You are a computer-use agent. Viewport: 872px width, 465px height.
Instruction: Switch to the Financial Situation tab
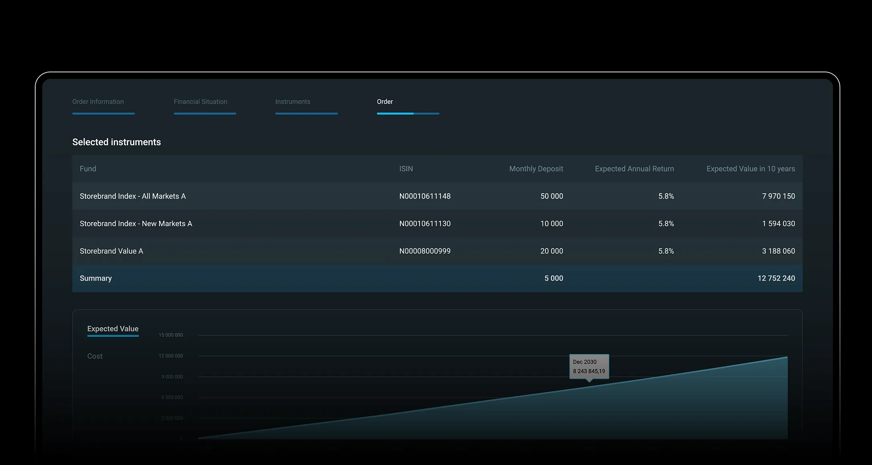[200, 102]
